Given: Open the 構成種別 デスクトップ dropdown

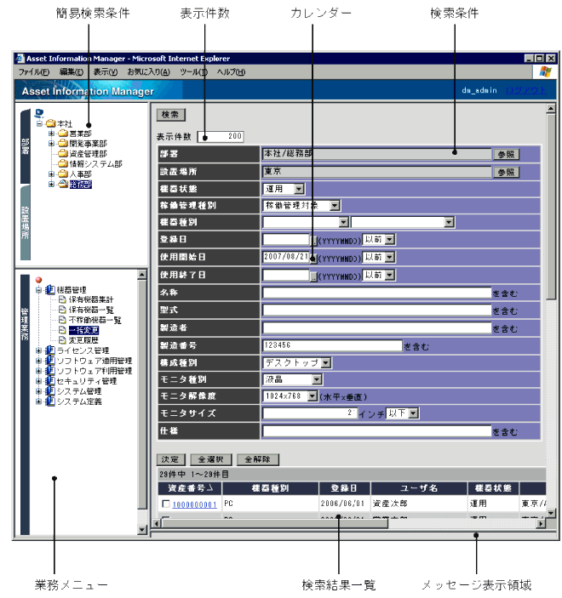Looking at the screenshot, I should 325,362.
